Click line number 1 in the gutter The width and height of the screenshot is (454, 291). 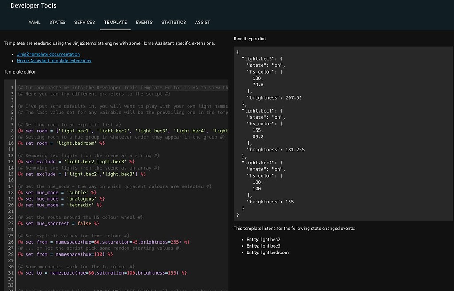[12, 87]
